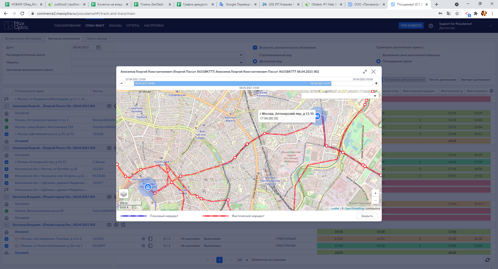Image resolution: width=498 pixels, height=269 pixels.
Task: Change items per page dropdown 300
Action: 243,260
